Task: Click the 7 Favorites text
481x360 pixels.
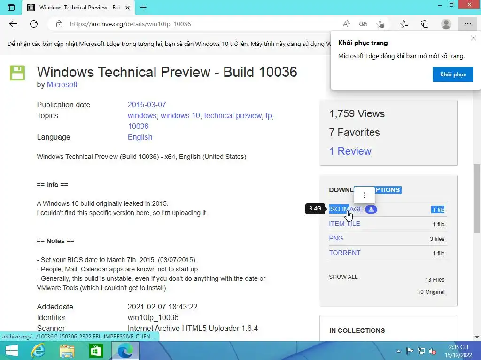Action: (354, 132)
